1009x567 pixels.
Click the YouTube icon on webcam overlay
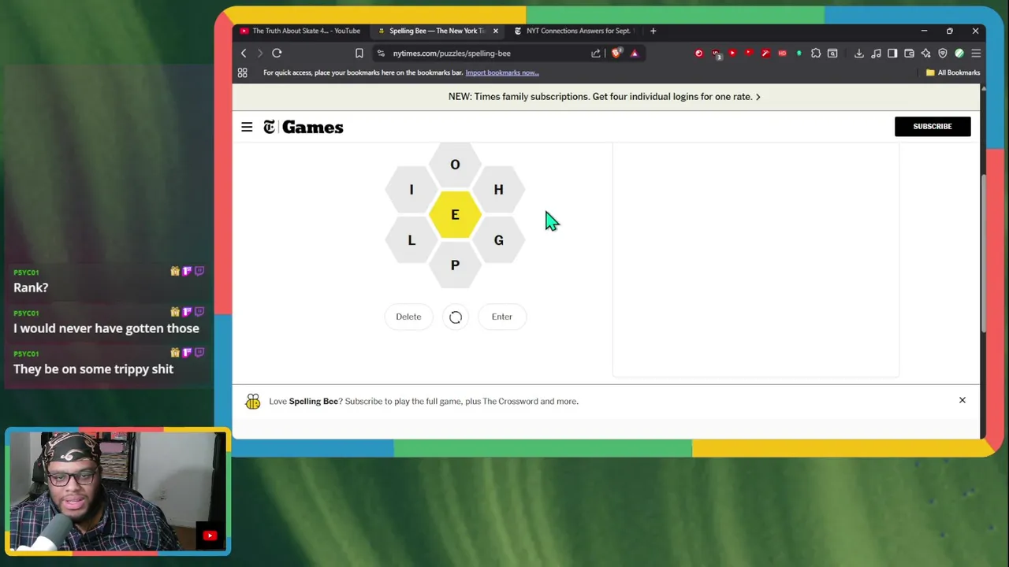click(210, 535)
